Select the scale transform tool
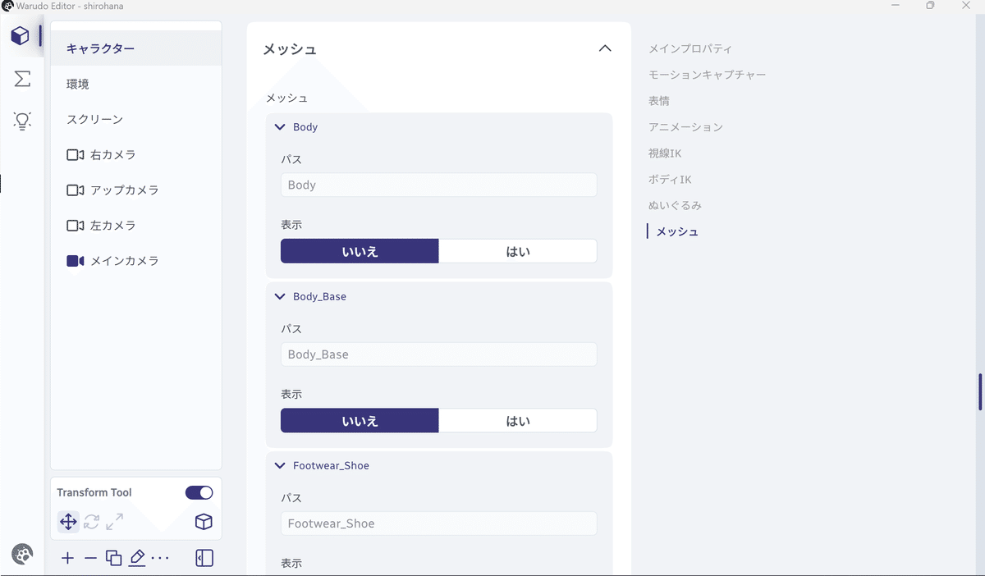 (x=114, y=522)
